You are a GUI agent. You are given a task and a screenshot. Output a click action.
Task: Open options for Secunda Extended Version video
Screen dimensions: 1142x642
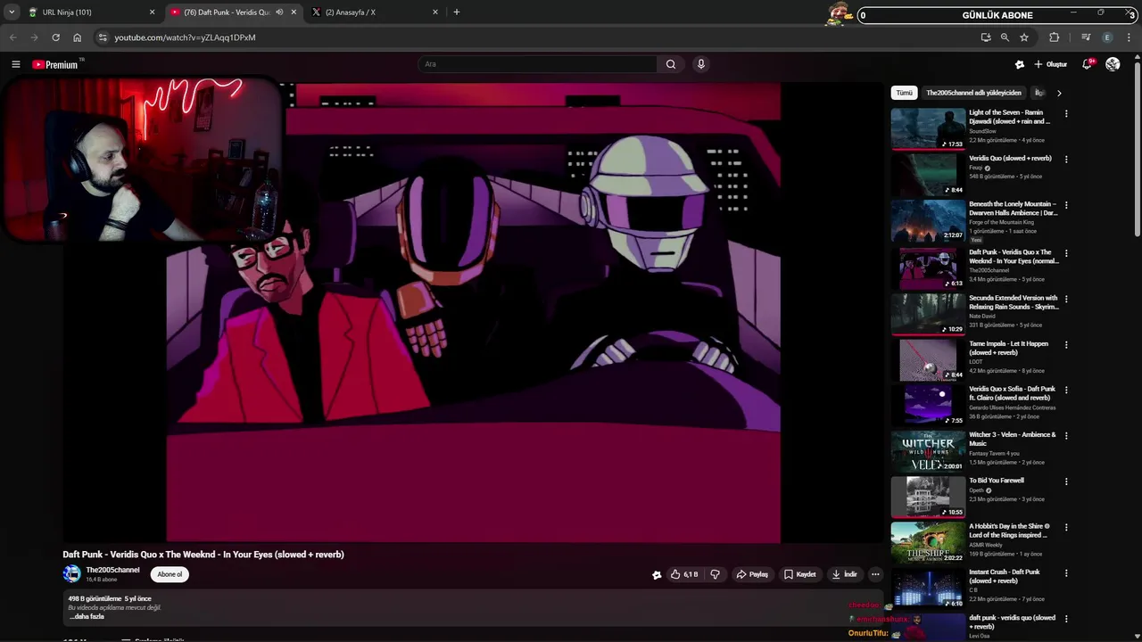point(1065,299)
